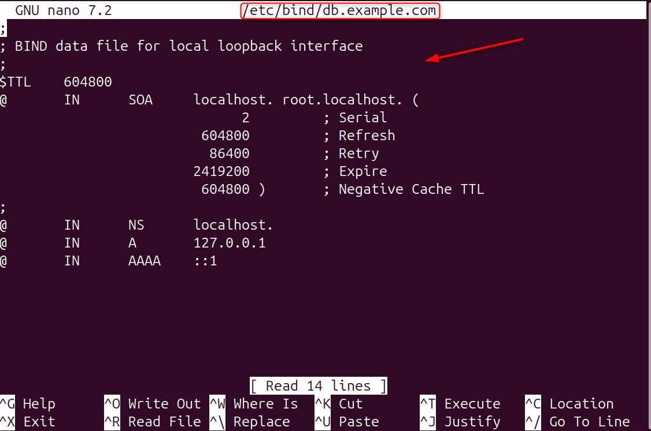
Task: Place cursor on the 127.0.0.1 address
Action: coord(230,243)
